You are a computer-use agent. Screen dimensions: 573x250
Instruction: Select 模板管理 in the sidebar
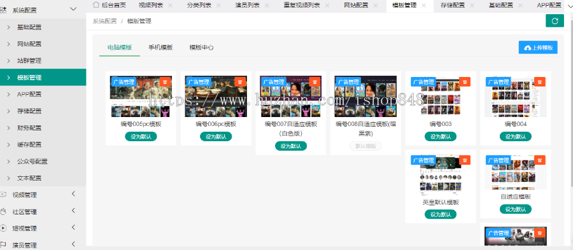click(x=43, y=78)
